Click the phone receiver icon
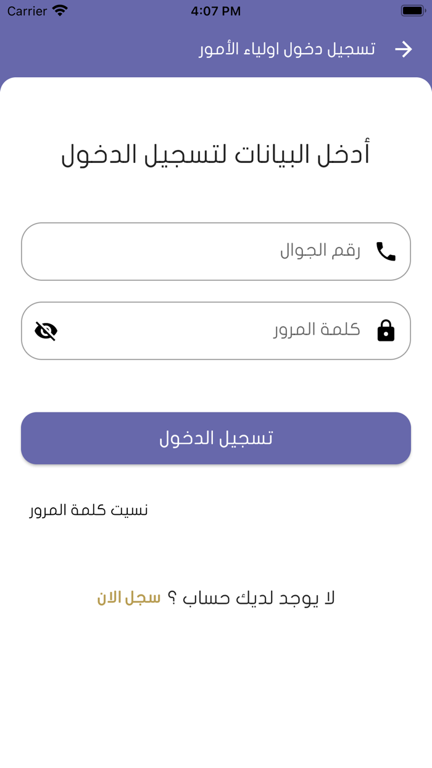The image size is (432, 768). click(384, 251)
